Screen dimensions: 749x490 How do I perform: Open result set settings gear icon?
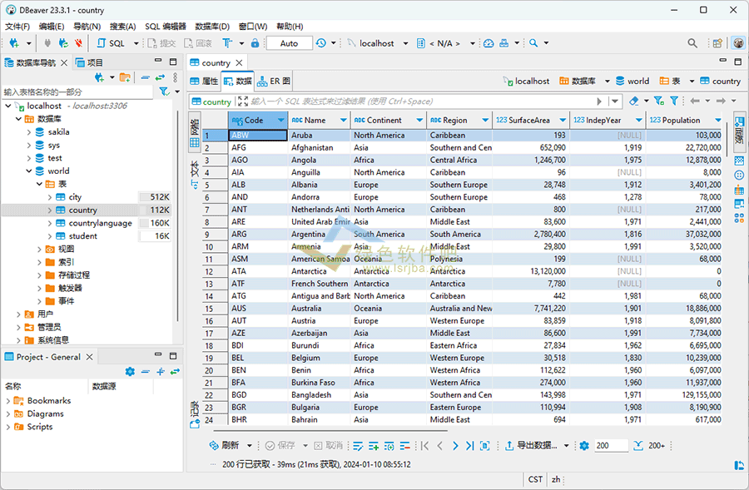pos(584,446)
